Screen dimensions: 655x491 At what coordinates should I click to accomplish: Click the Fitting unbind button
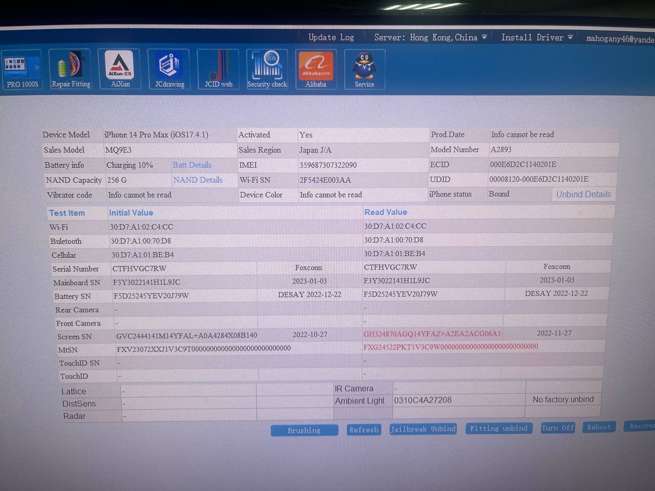click(x=499, y=428)
